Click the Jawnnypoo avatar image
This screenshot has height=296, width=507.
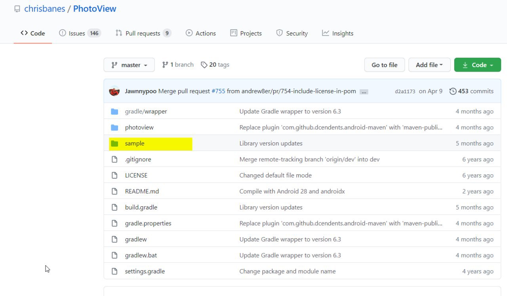tap(114, 91)
